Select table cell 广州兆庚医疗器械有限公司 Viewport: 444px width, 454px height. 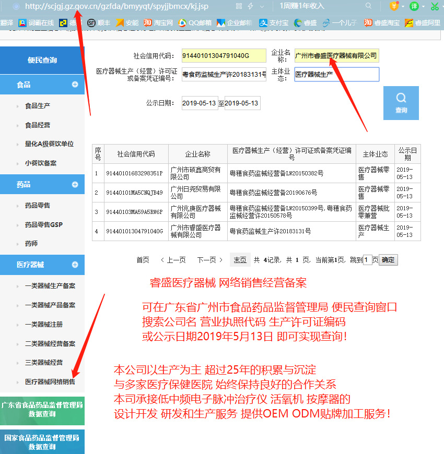197,212
